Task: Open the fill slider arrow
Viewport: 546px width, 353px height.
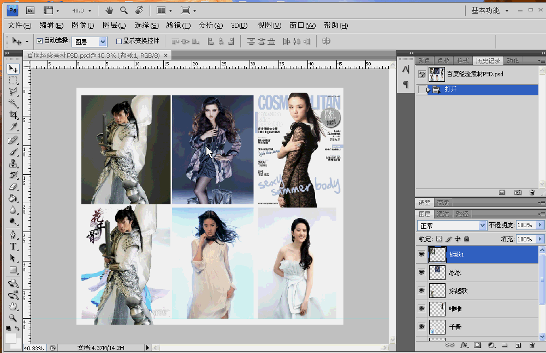Action: 540,239
